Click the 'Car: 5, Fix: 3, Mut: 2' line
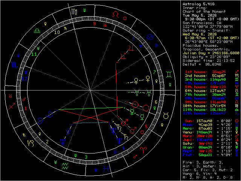This screenshot has height=181, width=241. [x=207, y=170]
